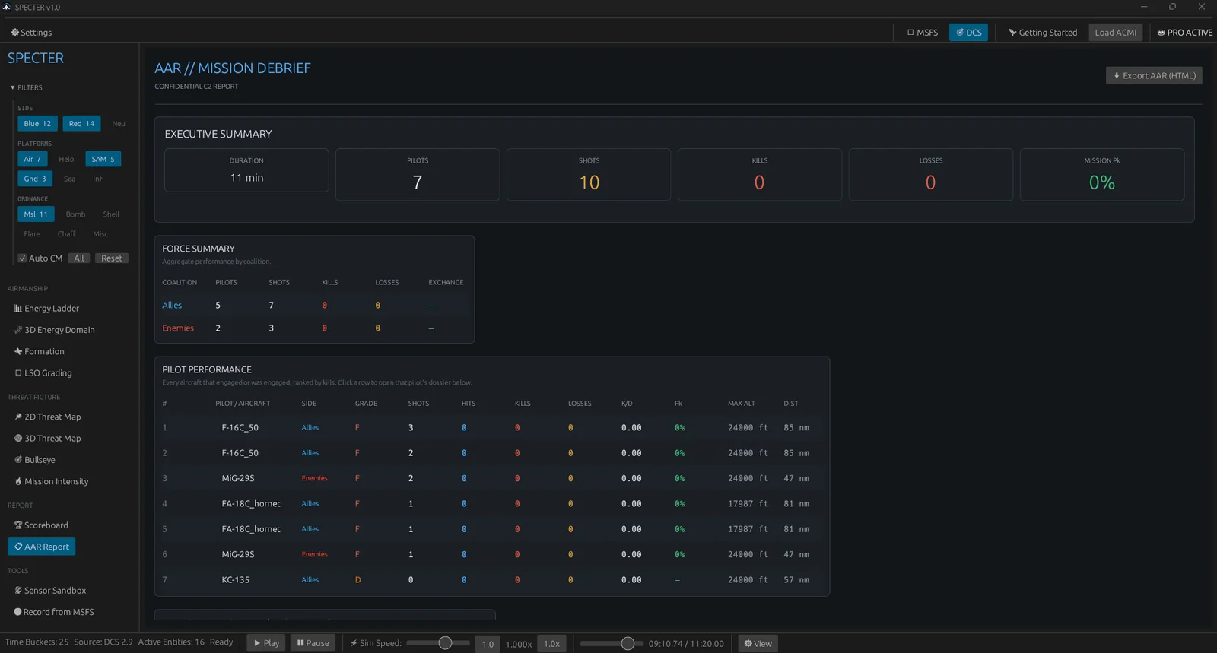Viewport: 1217px width, 653px height.
Task: Open the View options button
Action: (758, 644)
